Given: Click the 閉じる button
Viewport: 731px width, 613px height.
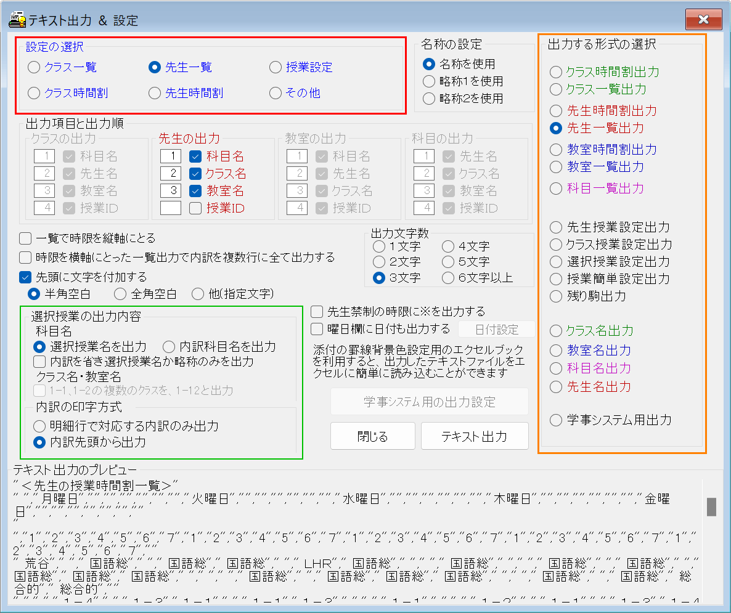Looking at the screenshot, I should click(374, 436).
